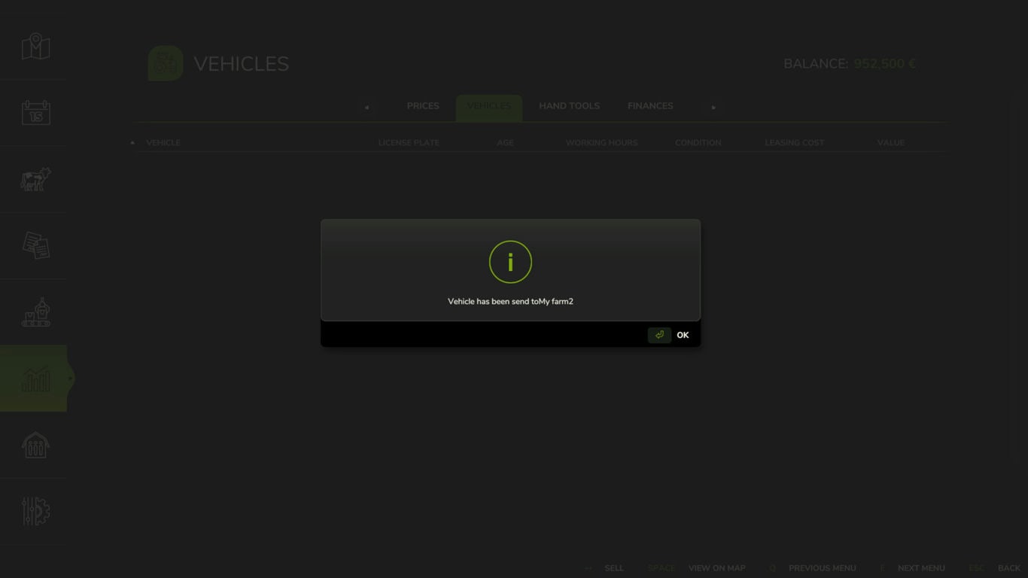This screenshot has width=1028, height=578.
Task: Click View on Map at bottom
Action: coord(716,568)
